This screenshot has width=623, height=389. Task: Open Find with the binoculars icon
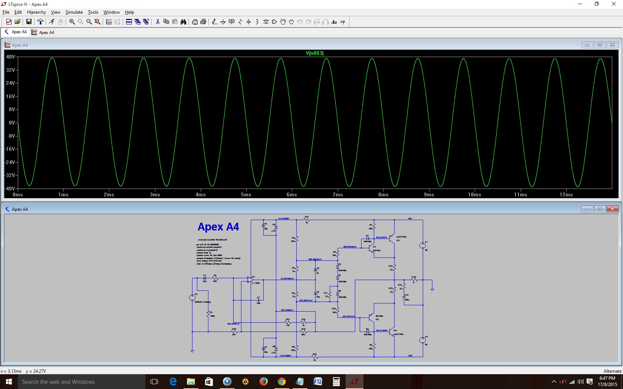(183, 22)
